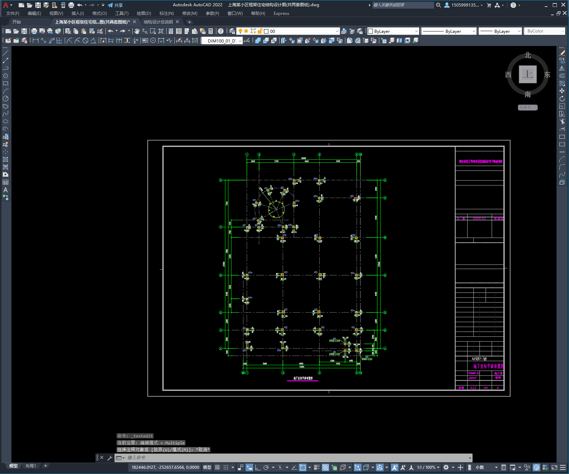The image size is (569, 474).
Task: Select the Trim scissors tool
Action: pos(562,121)
